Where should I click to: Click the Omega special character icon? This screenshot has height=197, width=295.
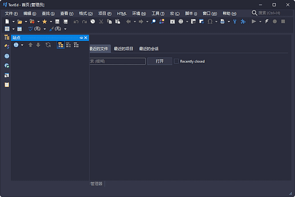(x=210, y=21)
